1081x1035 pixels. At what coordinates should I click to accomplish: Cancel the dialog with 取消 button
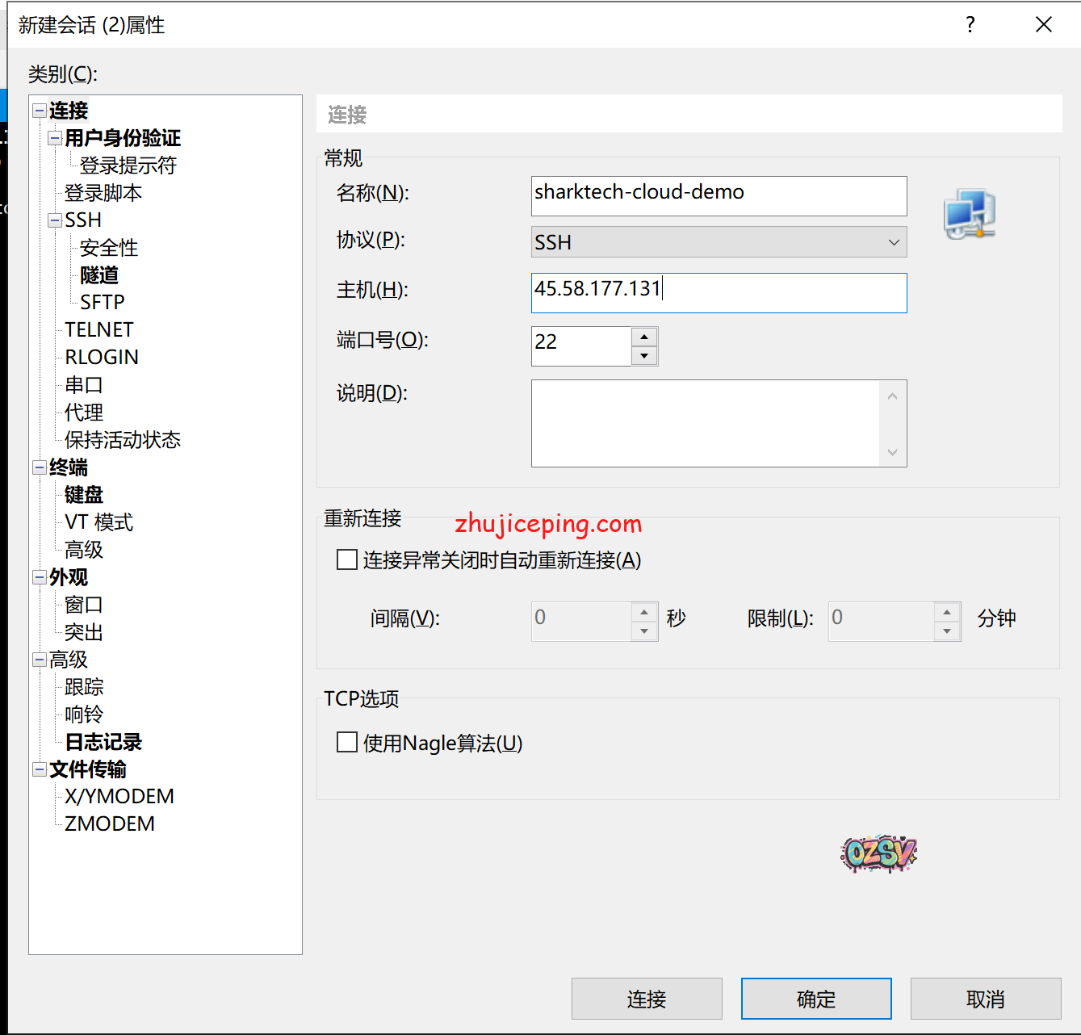click(x=985, y=999)
